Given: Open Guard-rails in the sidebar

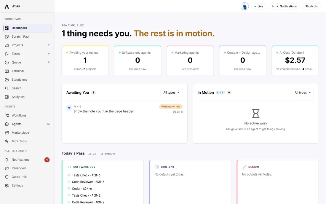Looking at the screenshot, I should pyautogui.click(x=27, y=177).
